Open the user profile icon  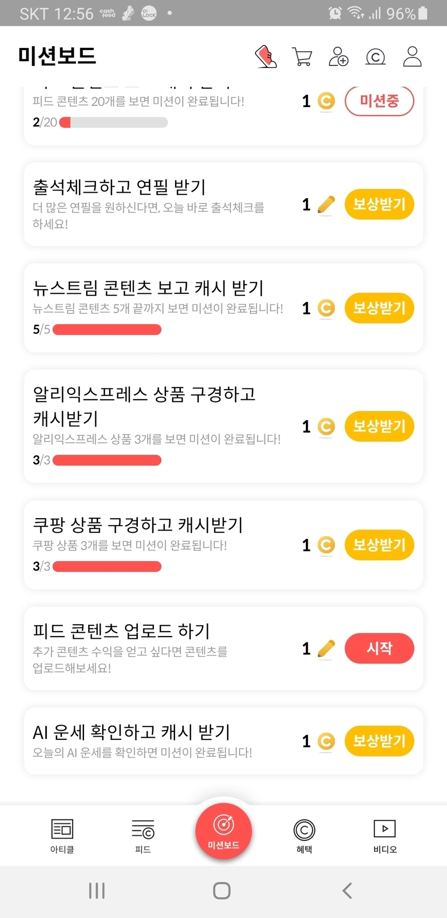412,57
